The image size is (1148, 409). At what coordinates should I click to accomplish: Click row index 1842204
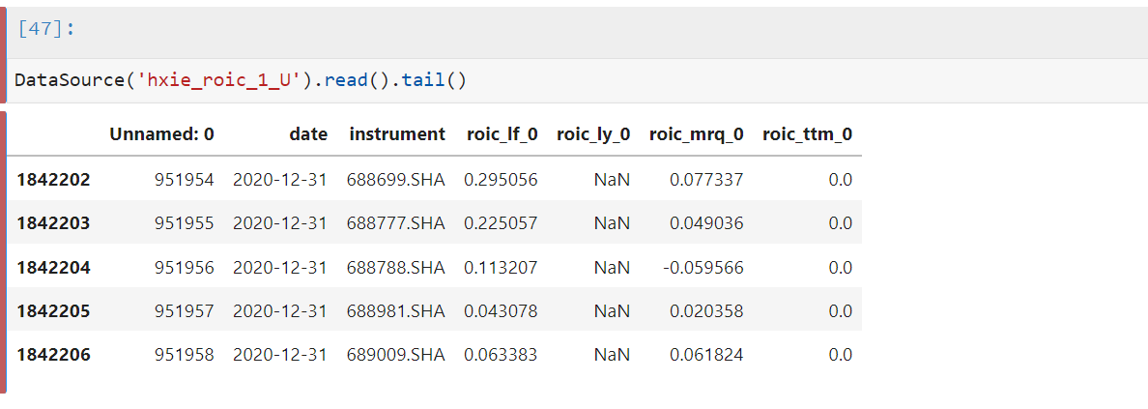click(53, 268)
